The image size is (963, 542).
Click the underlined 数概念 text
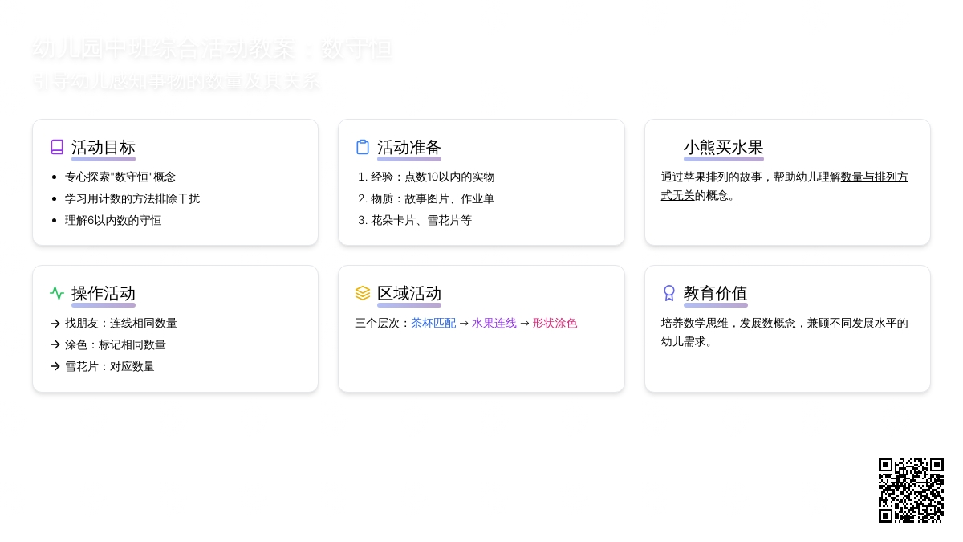(779, 324)
